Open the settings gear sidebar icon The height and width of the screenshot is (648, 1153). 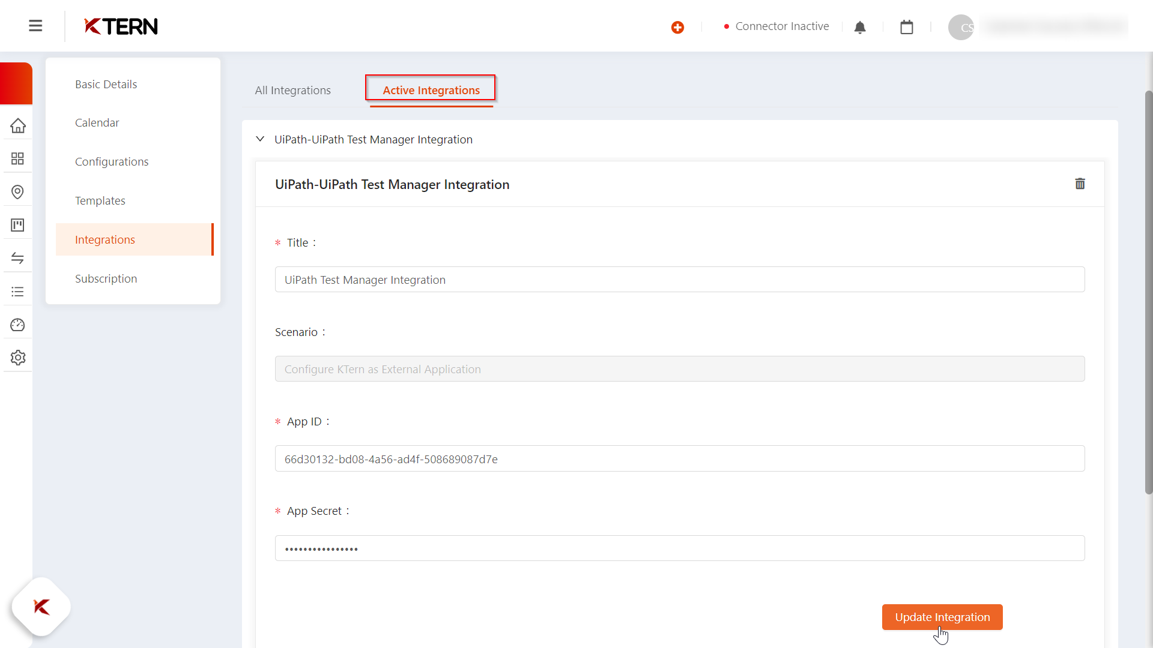[17, 358]
